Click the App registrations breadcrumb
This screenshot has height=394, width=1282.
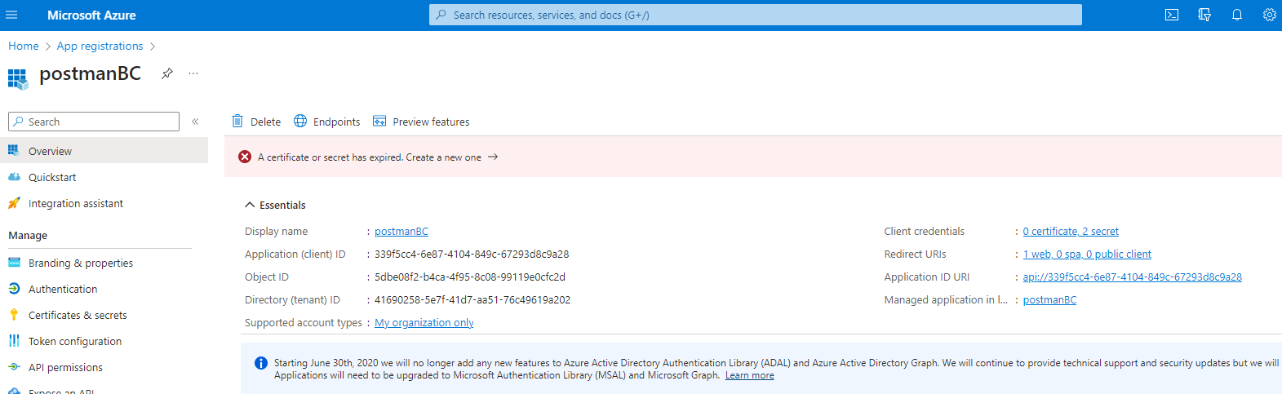point(100,46)
